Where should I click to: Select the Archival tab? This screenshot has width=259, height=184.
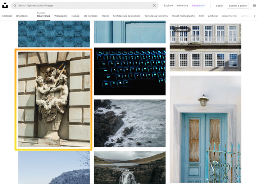213,16
